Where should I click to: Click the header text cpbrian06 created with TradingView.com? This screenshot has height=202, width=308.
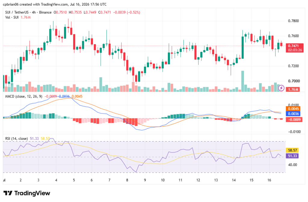pos(35,4)
